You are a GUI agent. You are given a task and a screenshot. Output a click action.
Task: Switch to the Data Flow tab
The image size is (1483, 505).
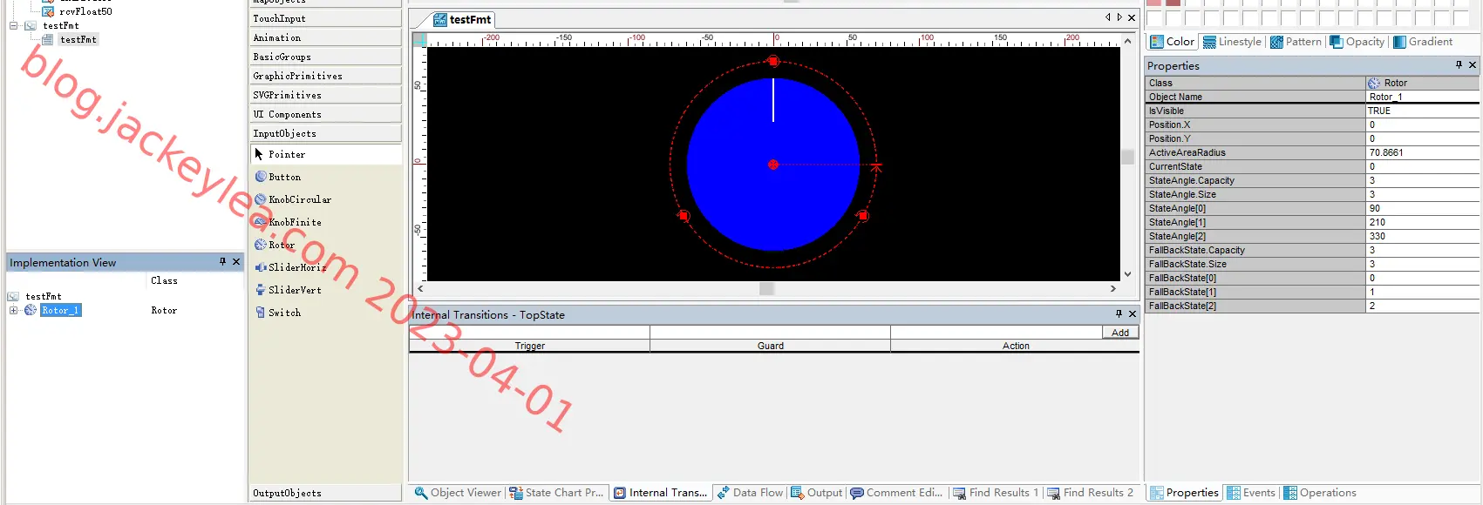750,493
